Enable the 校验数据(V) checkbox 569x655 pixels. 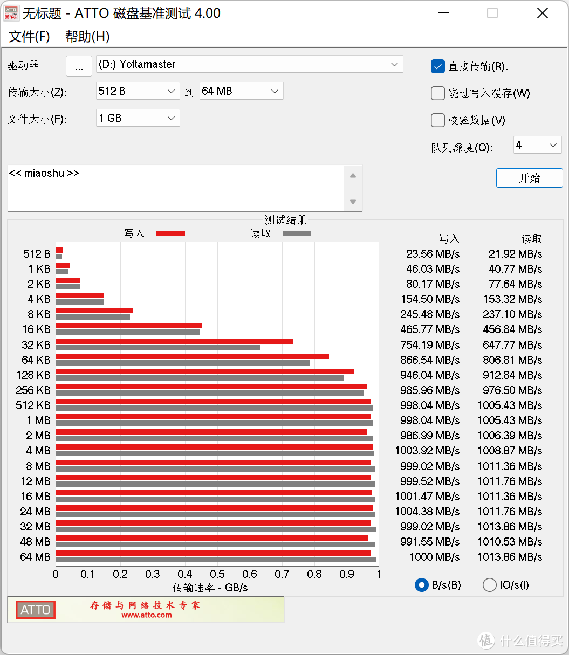[x=438, y=120]
